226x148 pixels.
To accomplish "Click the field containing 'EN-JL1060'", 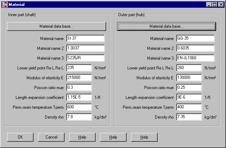I will pyautogui.click(x=195, y=58).
